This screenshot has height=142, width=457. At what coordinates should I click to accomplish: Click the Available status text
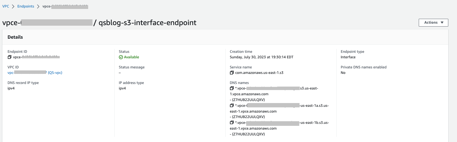click(x=132, y=57)
